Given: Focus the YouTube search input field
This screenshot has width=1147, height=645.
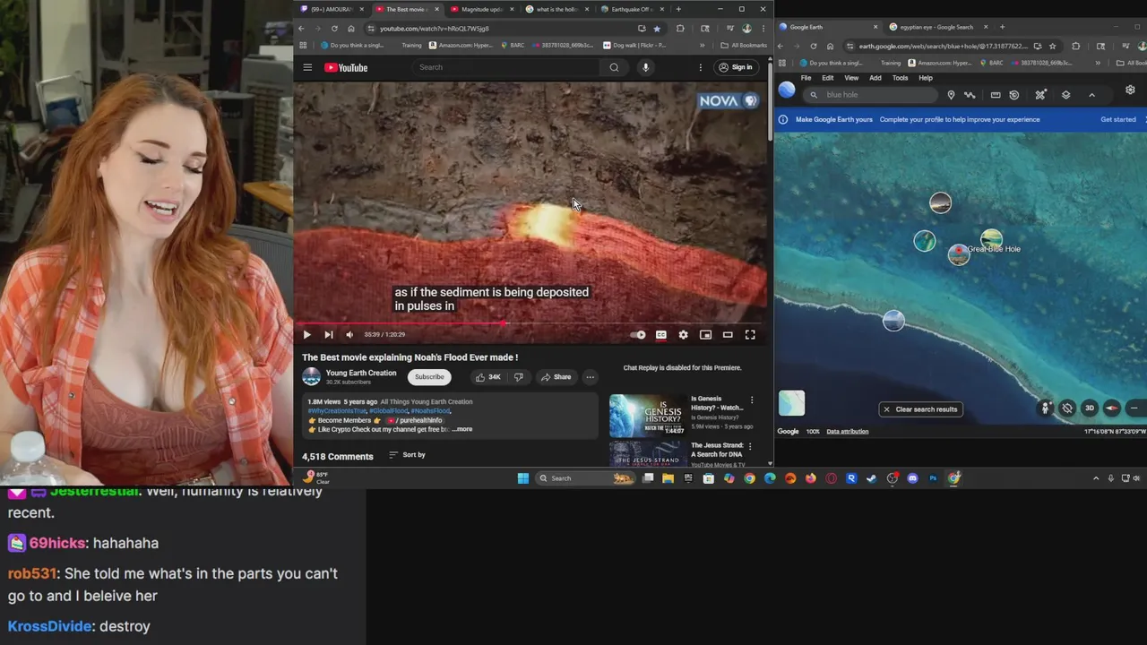Looking at the screenshot, I should [506, 67].
